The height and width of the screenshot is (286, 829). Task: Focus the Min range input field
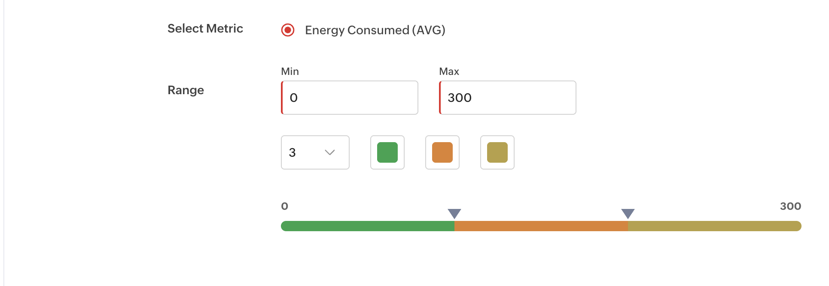point(350,98)
